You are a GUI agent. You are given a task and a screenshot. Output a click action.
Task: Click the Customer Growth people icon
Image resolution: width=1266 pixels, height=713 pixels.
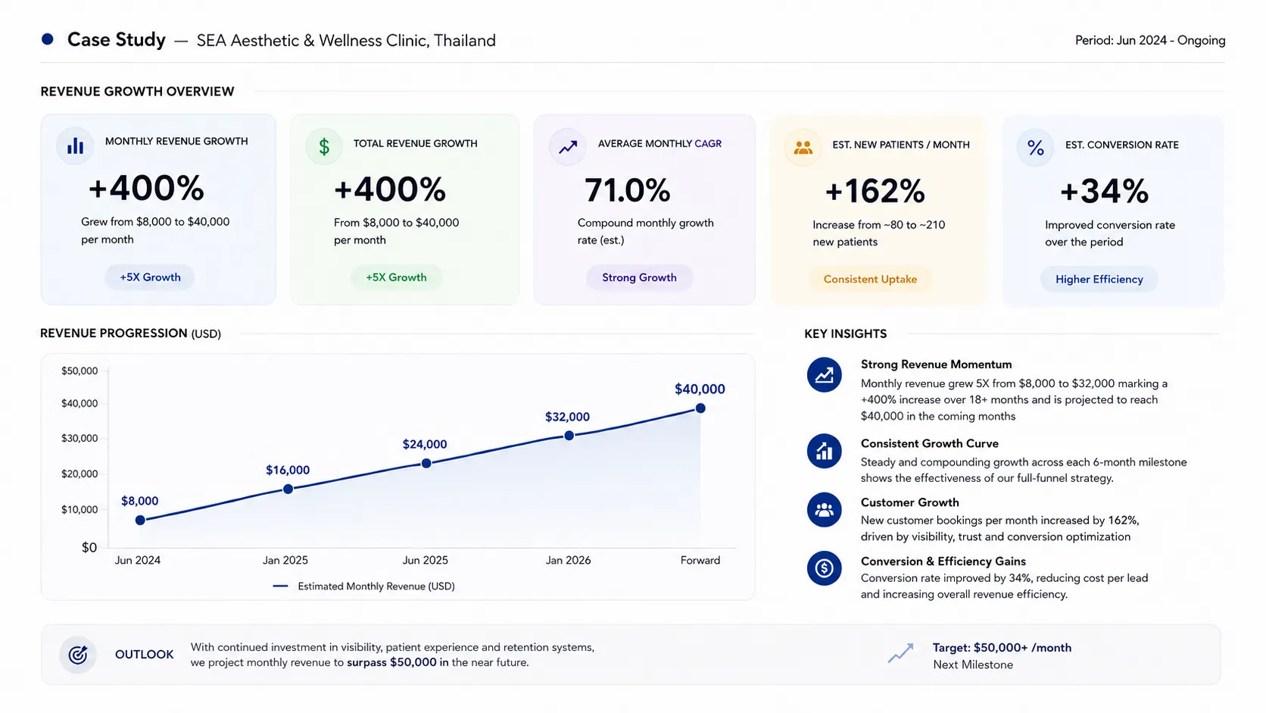click(x=825, y=510)
